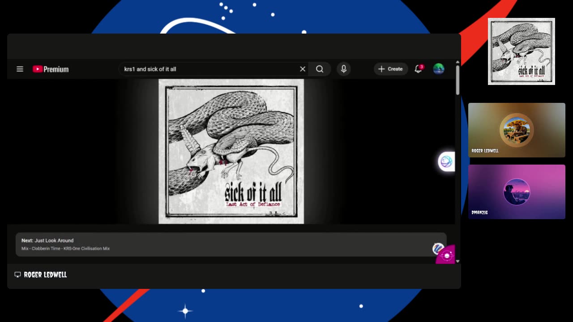The width and height of the screenshot is (573, 322).
Task: Click 'Mix - Clobberin Time - KRS-One Civilisation Mix' text
Action: tap(65, 249)
